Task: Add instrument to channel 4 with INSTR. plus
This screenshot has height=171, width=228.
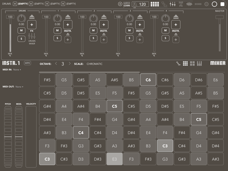Action: coord(176,24)
